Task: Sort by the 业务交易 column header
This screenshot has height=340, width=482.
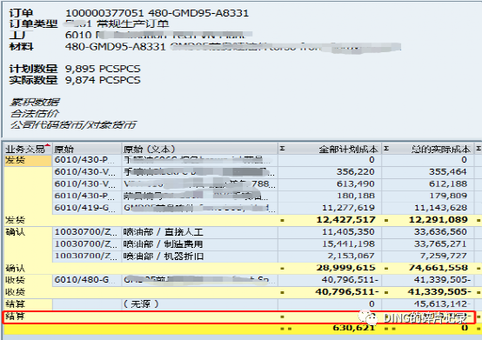Action: pyautogui.click(x=28, y=149)
